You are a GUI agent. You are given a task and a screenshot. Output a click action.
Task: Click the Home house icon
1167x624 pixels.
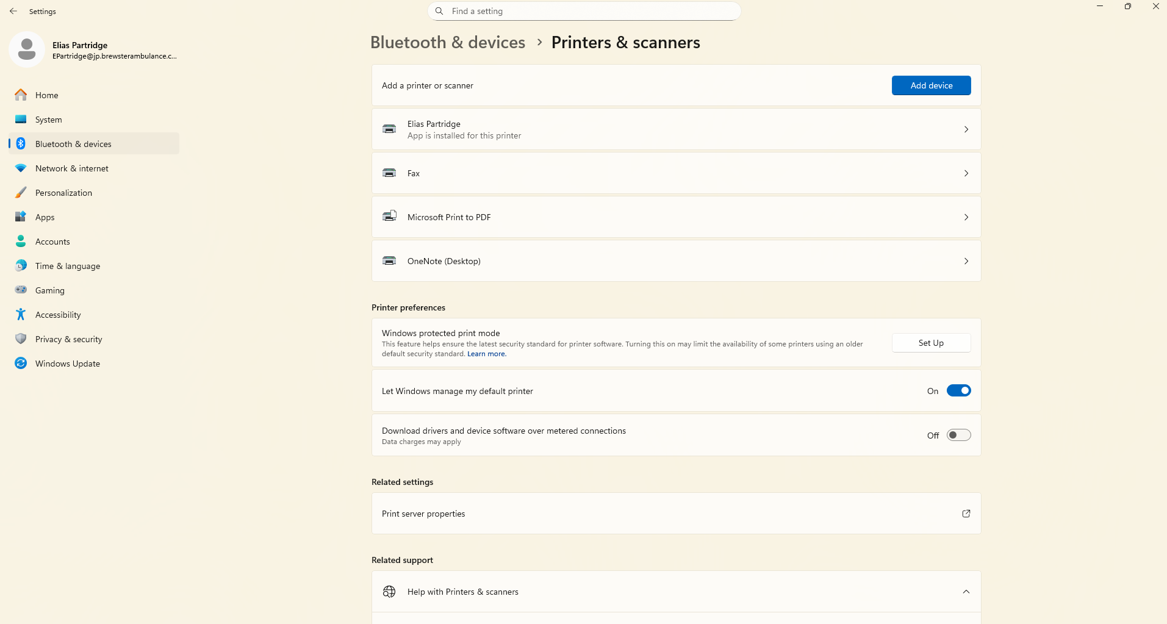pos(21,95)
